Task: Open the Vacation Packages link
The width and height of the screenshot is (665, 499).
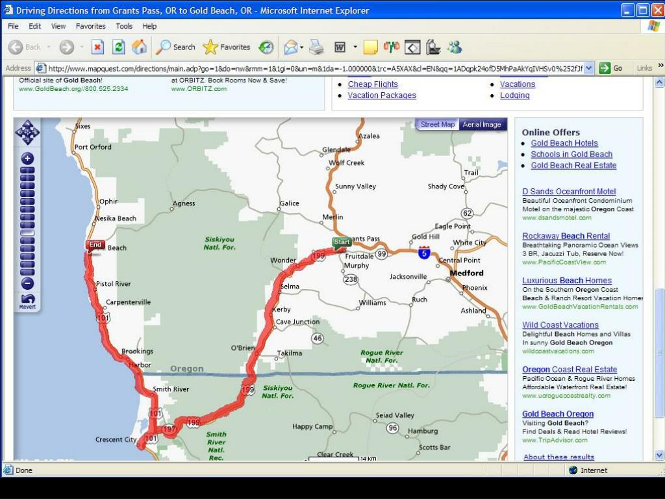Action: click(x=382, y=96)
